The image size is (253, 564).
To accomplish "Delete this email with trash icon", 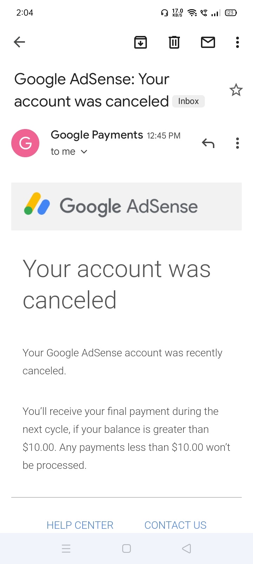I will [x=174, y=42].
